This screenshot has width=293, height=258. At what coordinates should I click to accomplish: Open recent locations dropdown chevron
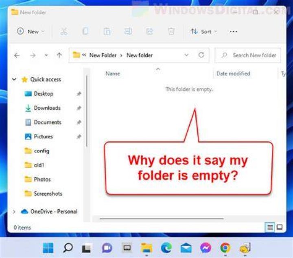pyautogui.click(x=46, y=55)
